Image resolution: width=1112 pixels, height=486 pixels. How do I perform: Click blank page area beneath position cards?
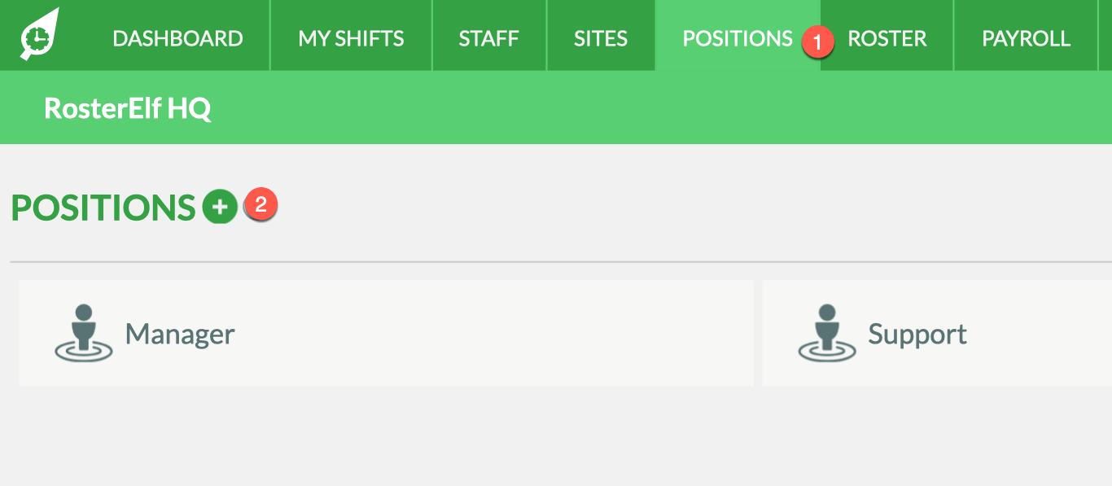click(556, 436)
